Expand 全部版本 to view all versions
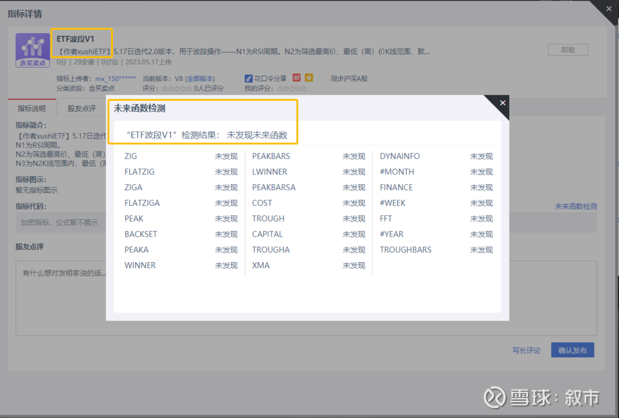The width and height of the screenshot is (619, 418). [200, 79]
